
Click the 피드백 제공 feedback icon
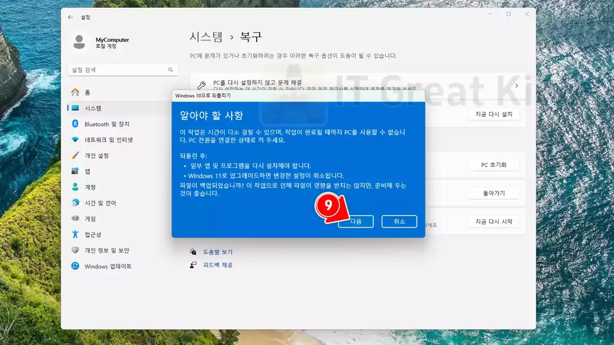193,265
